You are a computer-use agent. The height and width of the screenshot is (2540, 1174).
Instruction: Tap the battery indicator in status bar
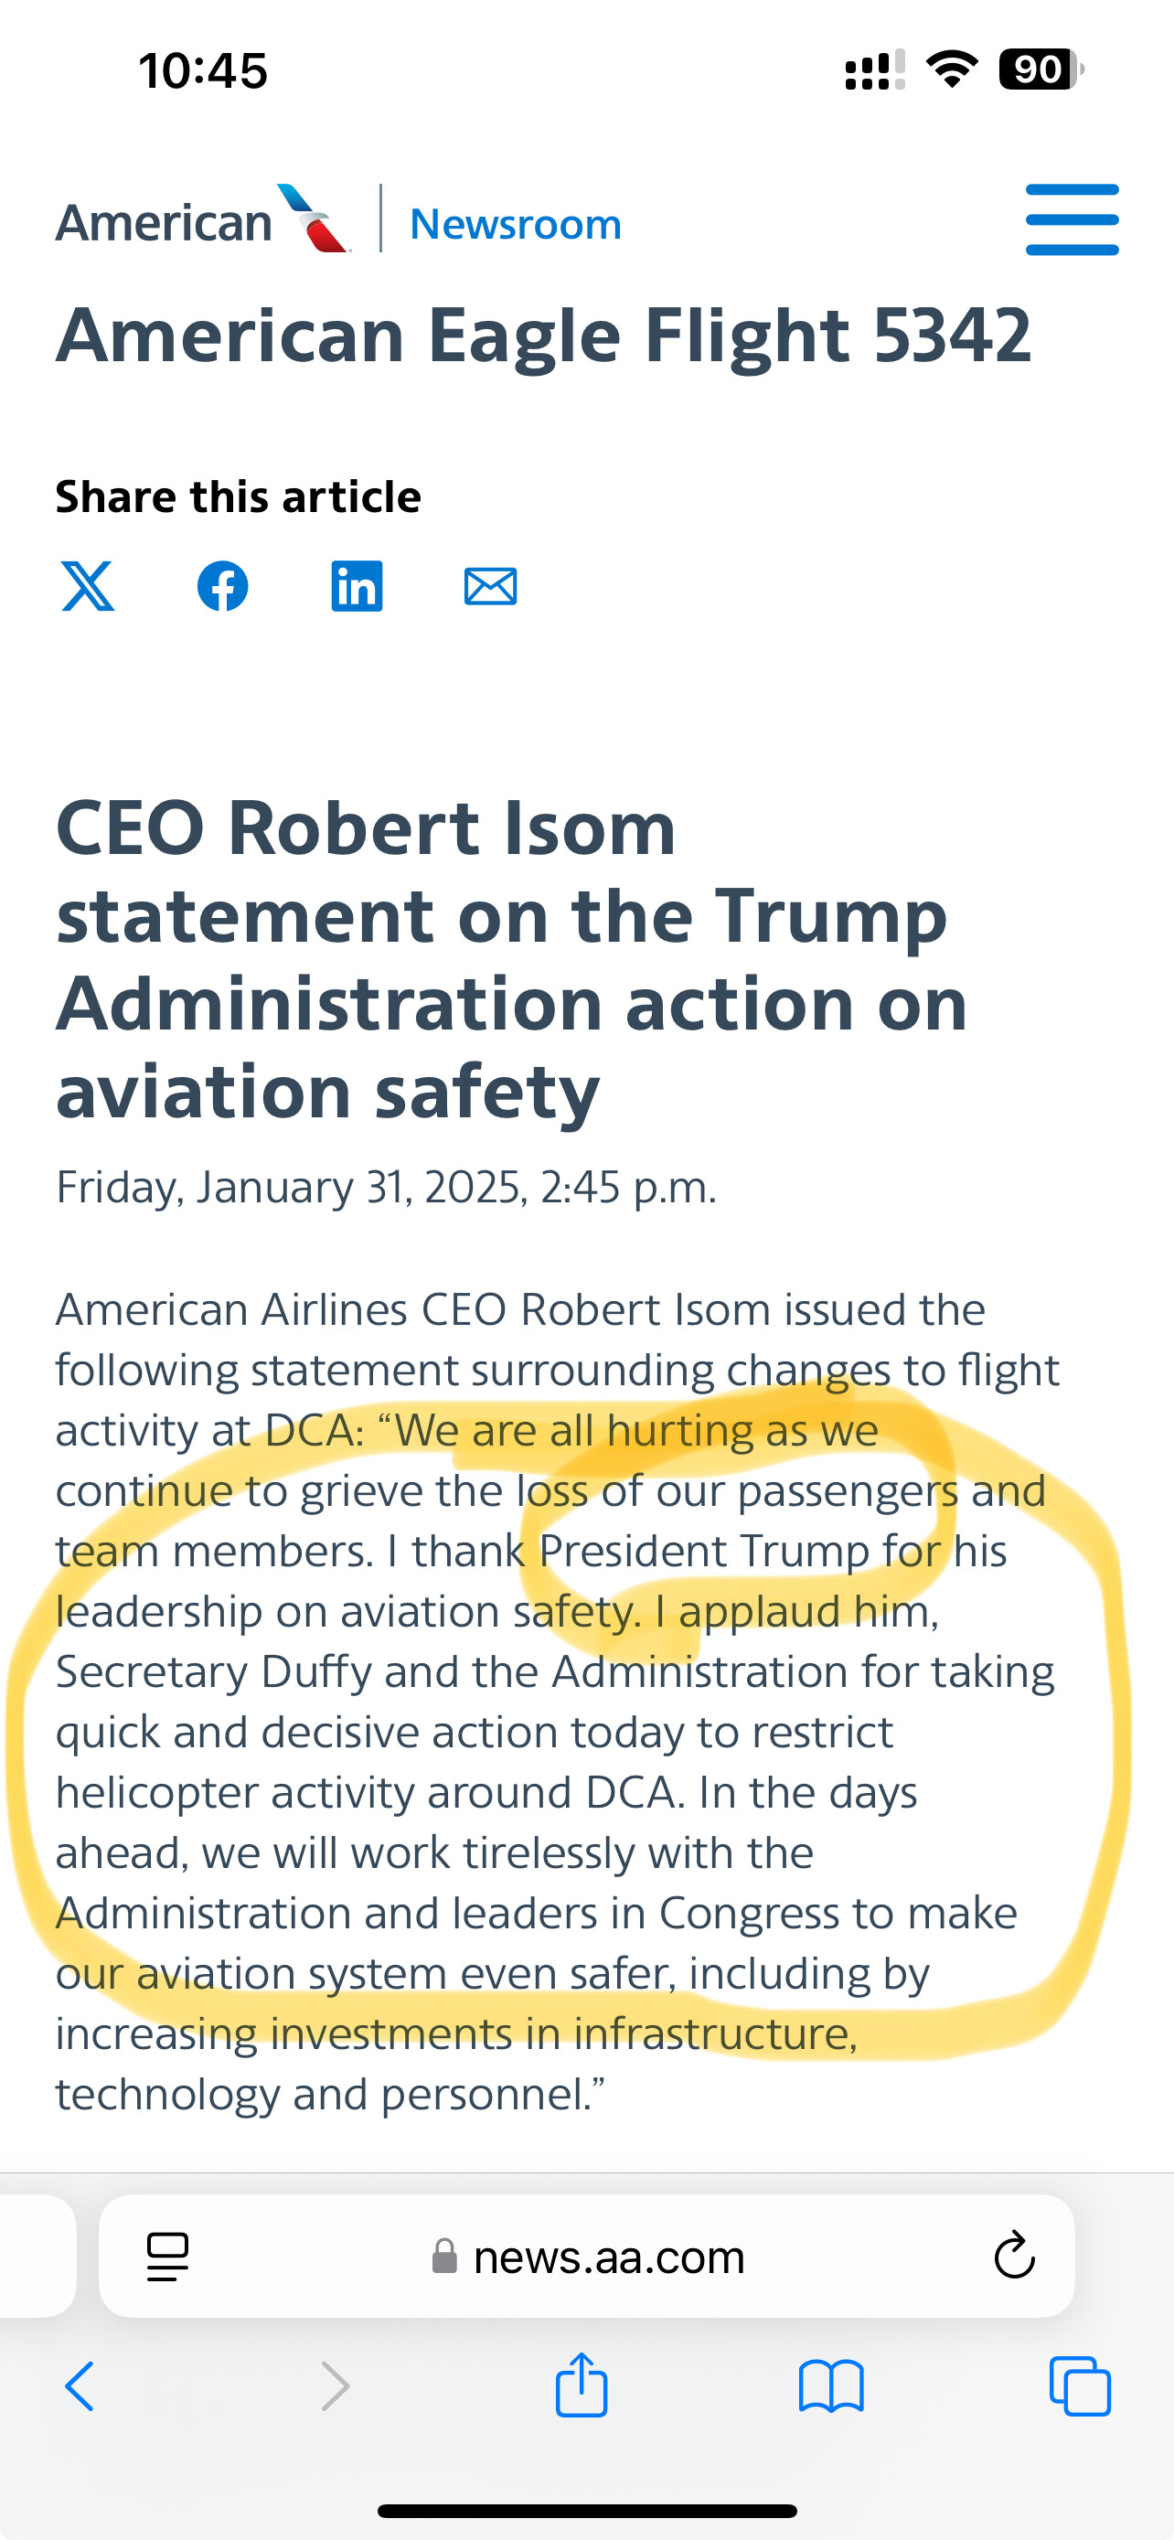point(1040,70)
